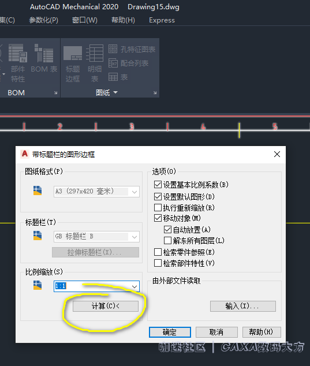
Task: Click the AutoCAD logo in dialog title
Action: click(x=24, y=154)
